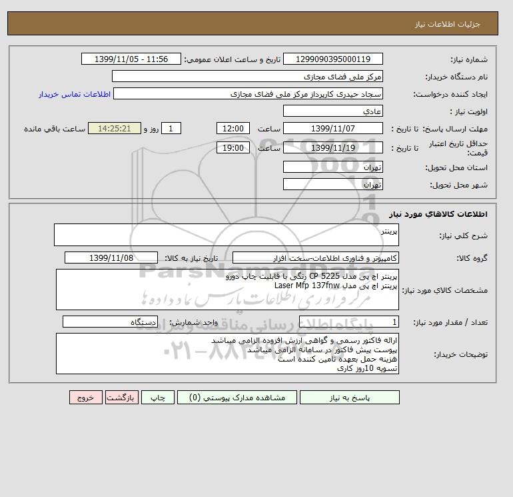Open مشاهده مدارک پیوستی (0) button
This screenshot has width=513, height=497.
pos(237,397)
